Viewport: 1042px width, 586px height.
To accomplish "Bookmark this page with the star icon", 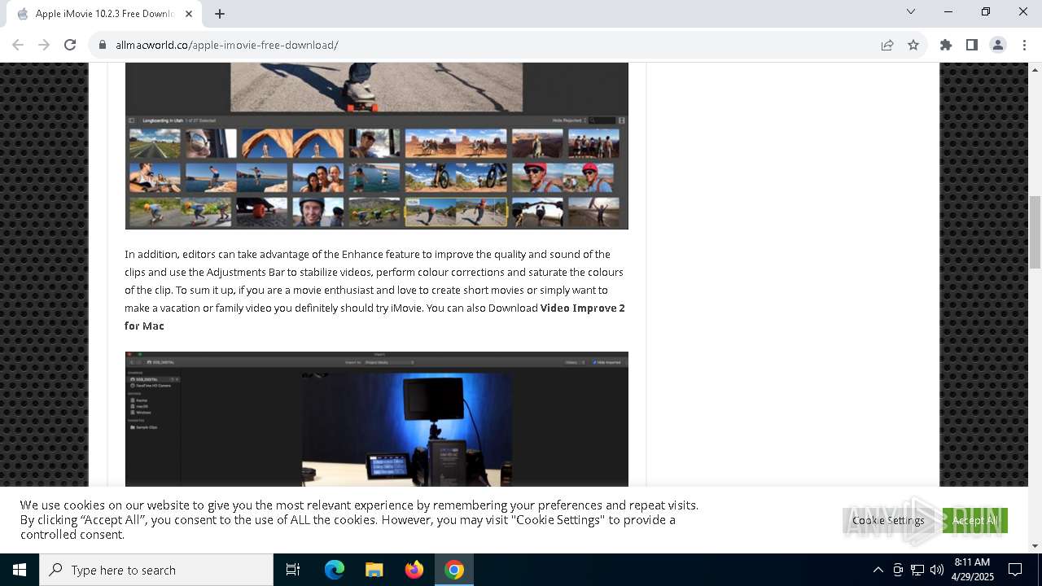I will coord(913,45).
